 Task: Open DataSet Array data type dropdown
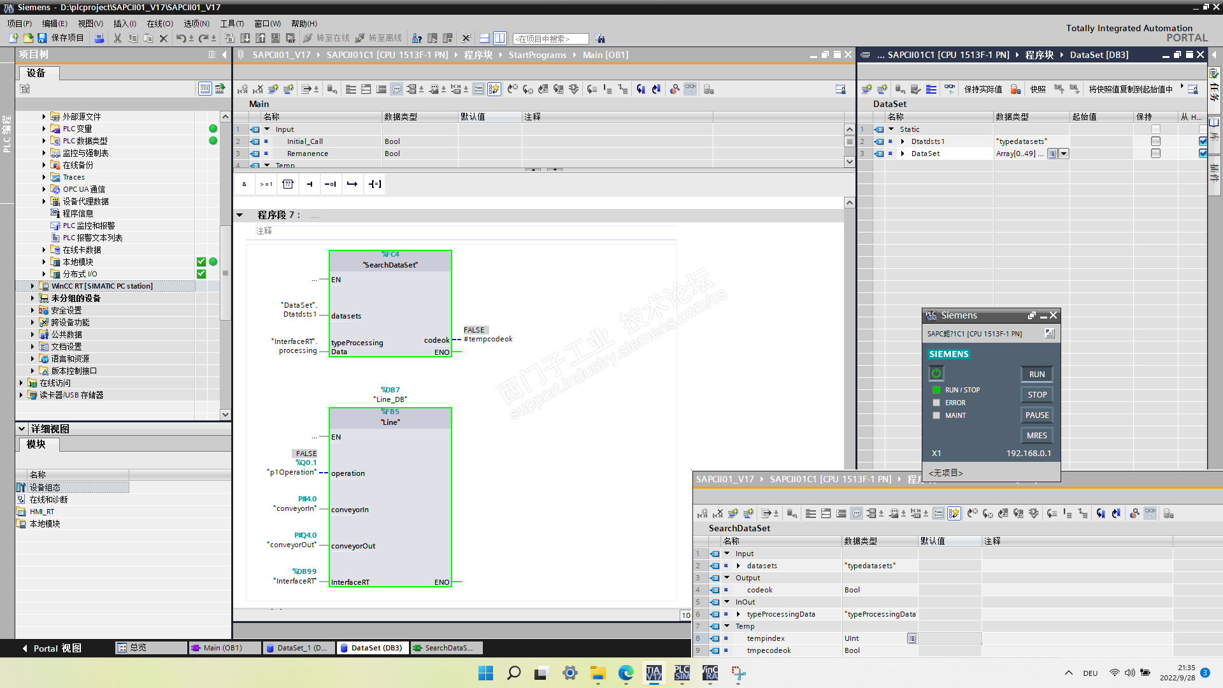click(1064, 154)
